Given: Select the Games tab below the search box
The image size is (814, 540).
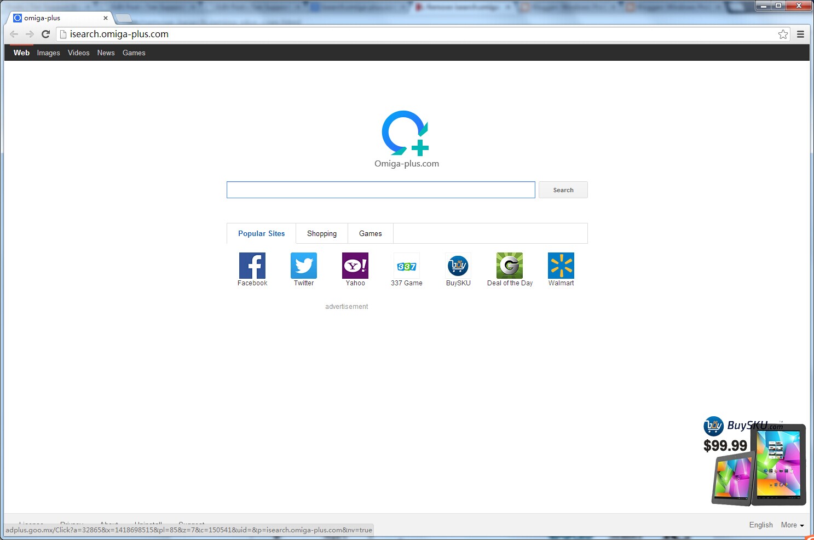Looking at the screenshot, I should (x=371, y=233).
